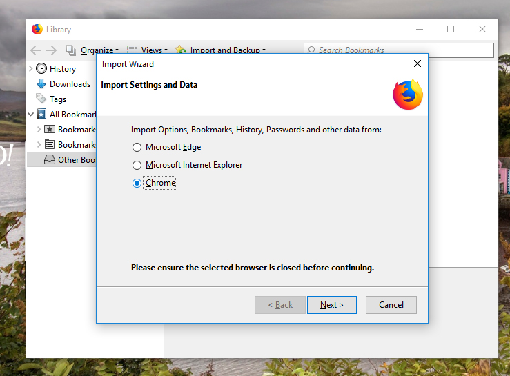The width and height of the screenshot is (510, 376).
Task: Click the Bookmarks Menu list icon
Action: tap(50, 144)
